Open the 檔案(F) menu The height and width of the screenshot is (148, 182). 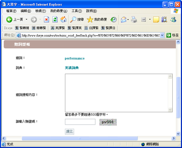point(11,11)
